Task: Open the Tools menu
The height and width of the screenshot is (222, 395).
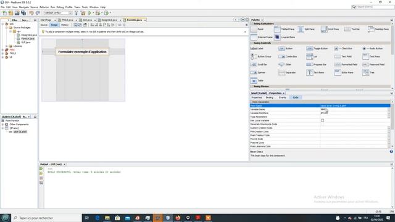Action: (85, 7)
